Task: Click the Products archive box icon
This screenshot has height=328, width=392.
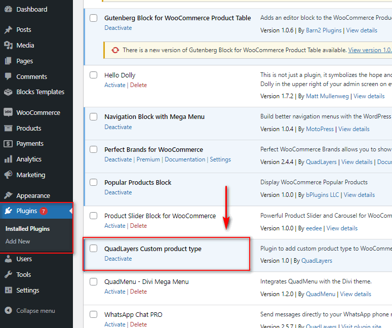Action: pyautogui.click(x=8, y=129)
